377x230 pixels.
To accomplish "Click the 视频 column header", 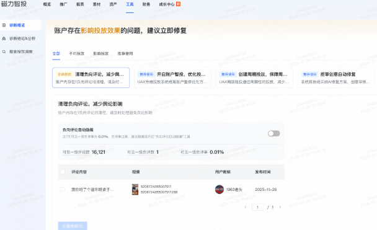I will [x=136, y=172].
